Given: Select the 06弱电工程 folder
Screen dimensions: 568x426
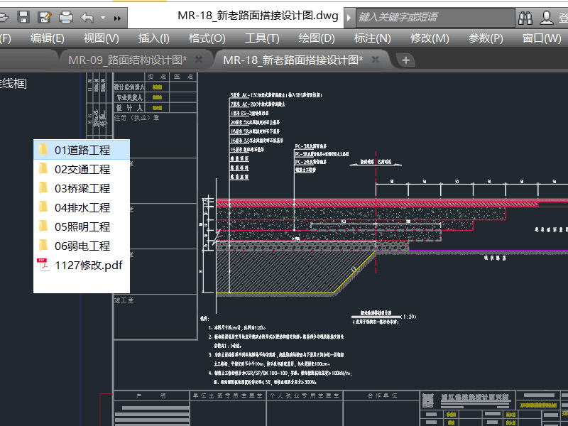Looking at the screenshot, I should pos(82,246).
